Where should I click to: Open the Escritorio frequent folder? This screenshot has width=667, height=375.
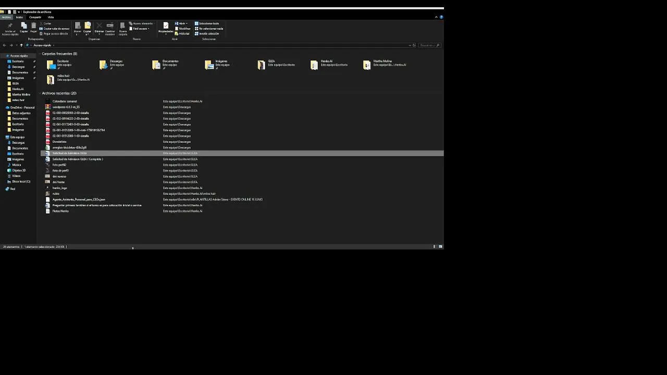(x=59, y=64)
